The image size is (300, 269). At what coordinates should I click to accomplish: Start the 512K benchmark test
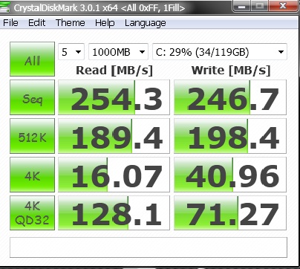pos(32,136)
